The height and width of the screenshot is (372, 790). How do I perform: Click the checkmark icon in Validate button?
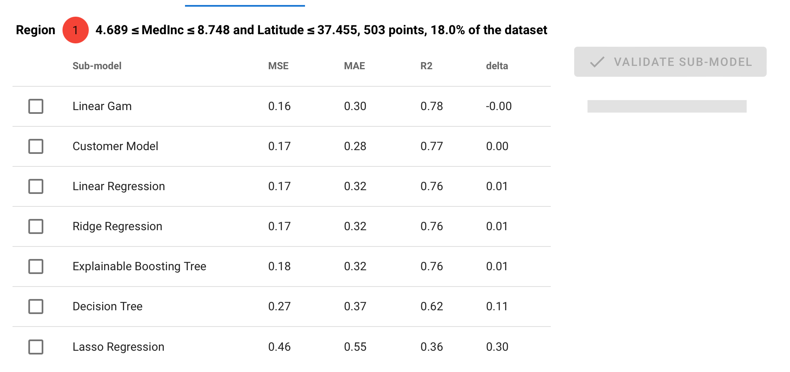tap(597, 62)
